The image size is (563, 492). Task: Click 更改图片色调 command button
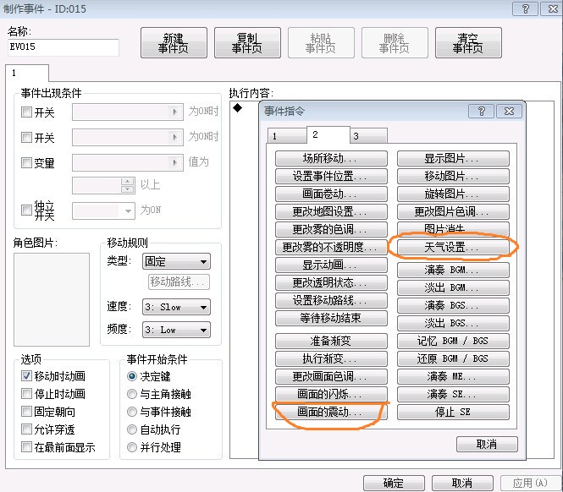[453, 211]
